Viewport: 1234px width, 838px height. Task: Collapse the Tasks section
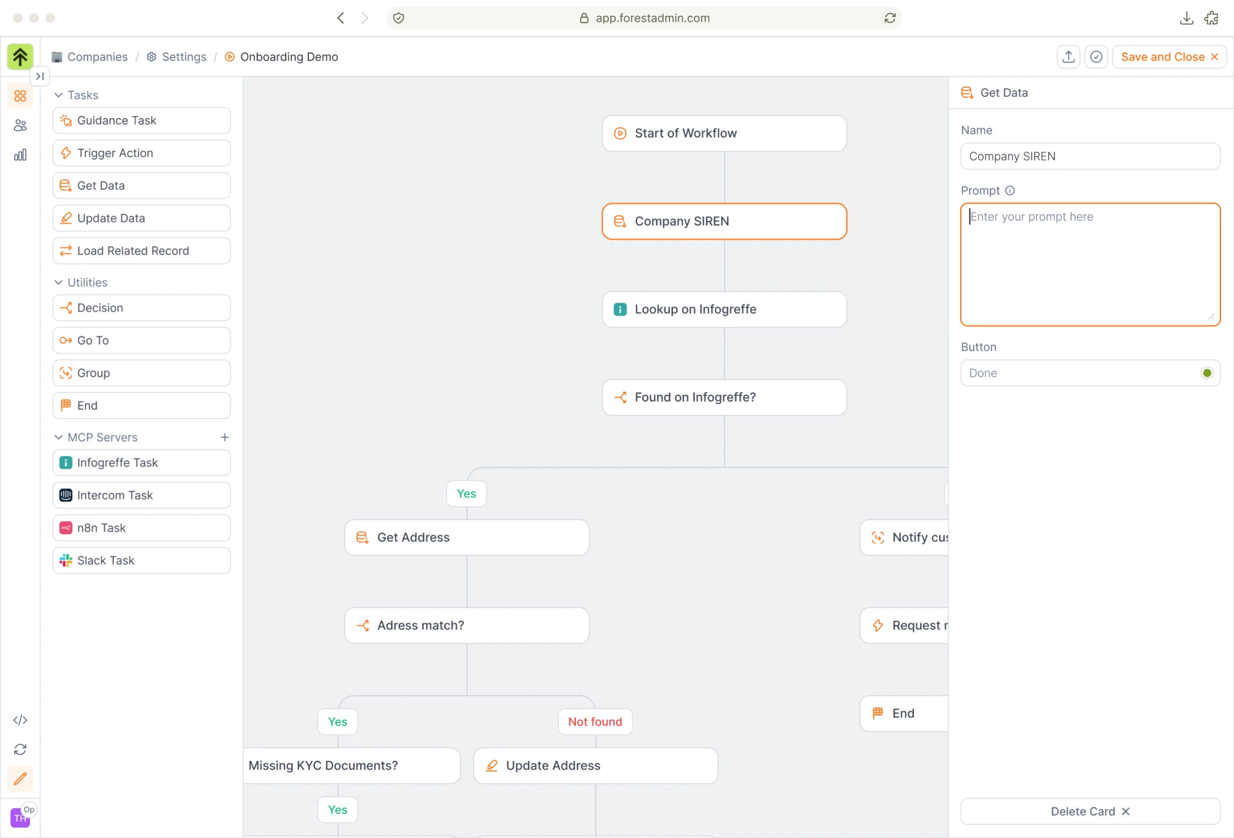pyautogui.click(x=58, y=95)
